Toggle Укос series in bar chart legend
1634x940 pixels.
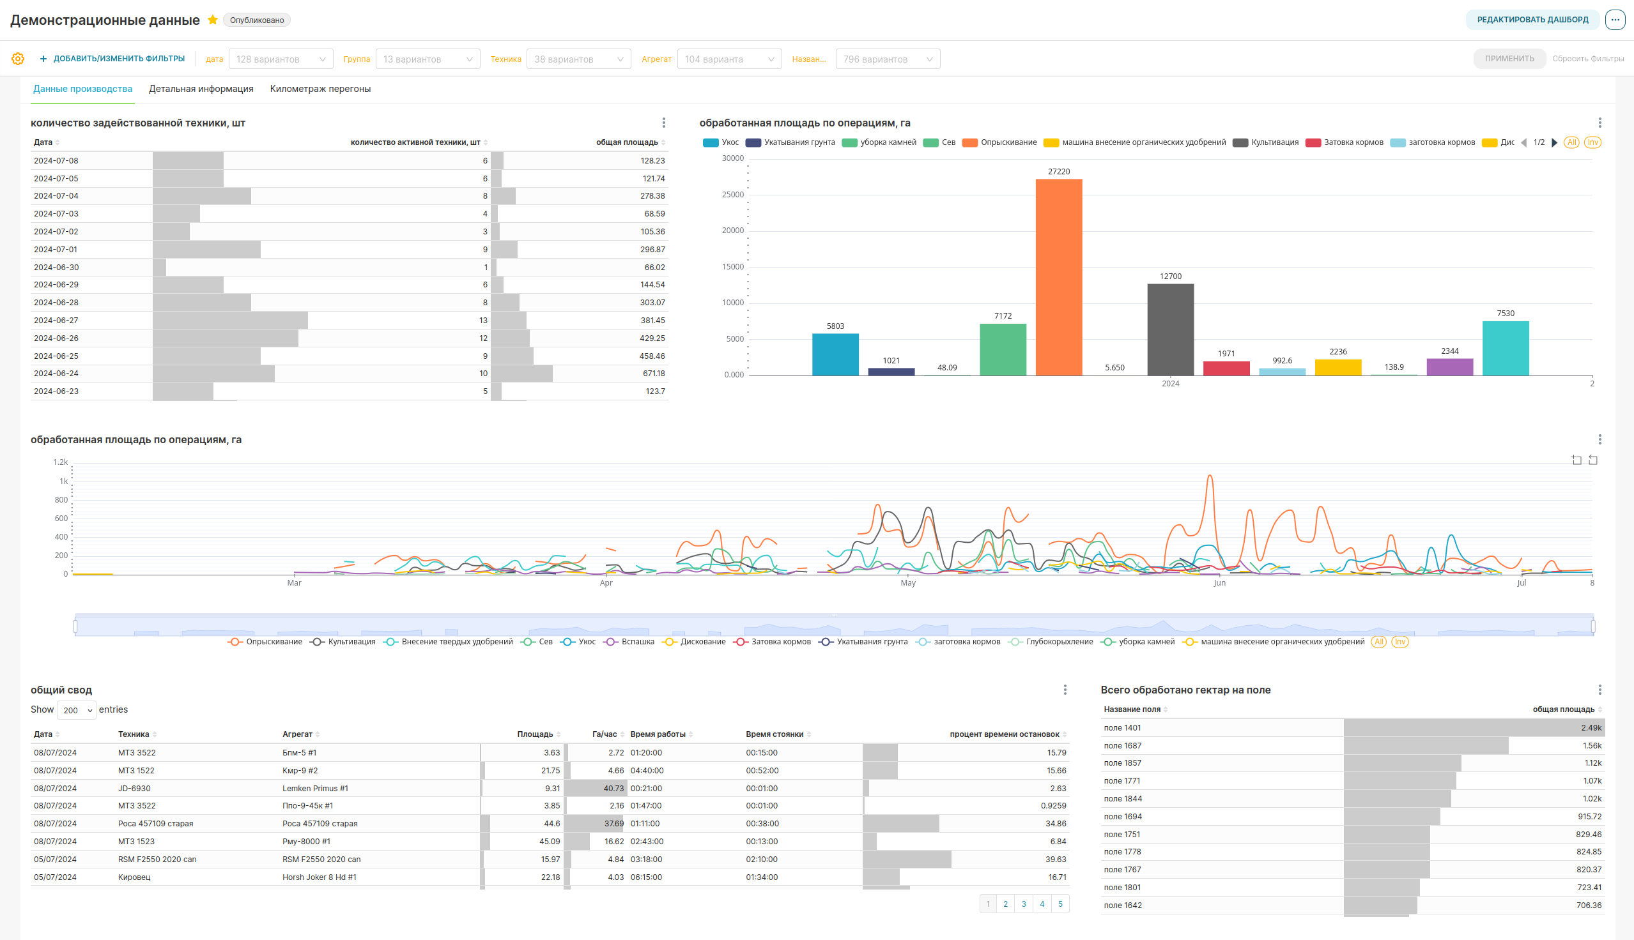[x=721, y=142]
